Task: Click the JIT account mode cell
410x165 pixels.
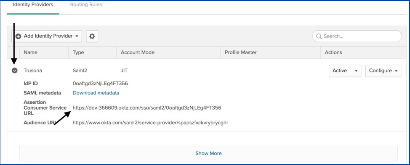Action: click(x=124, y=71)
